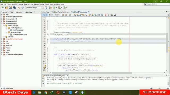Click the Last Edit icon in editor toolbar

(x=63, y=15)
